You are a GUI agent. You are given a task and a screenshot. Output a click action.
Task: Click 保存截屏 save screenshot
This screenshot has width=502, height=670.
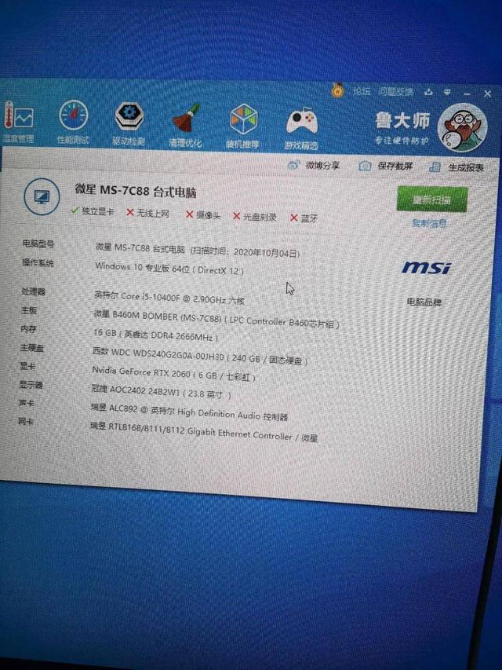click(386, 166)
